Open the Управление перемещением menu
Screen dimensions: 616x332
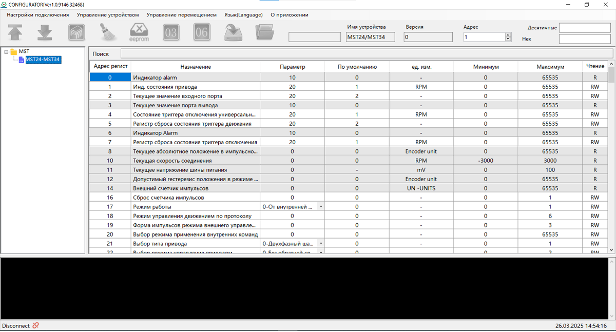pos(181,15)
